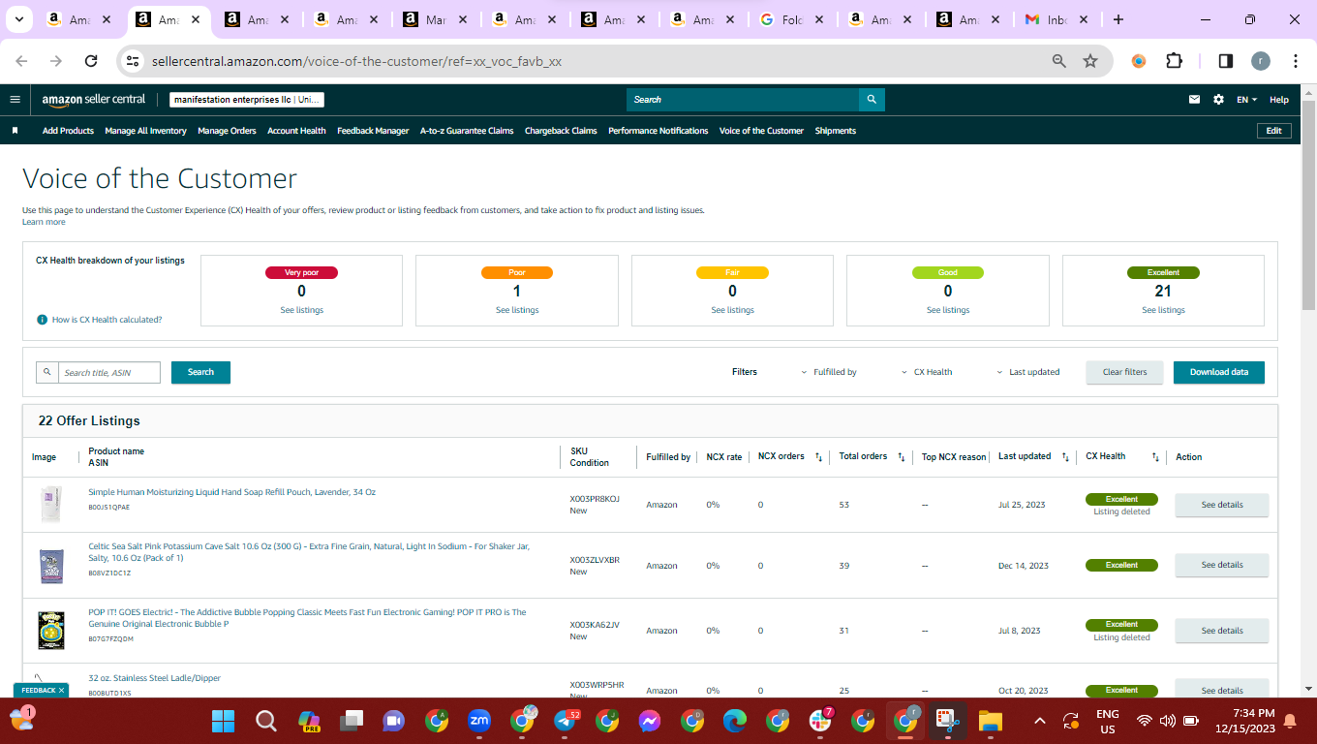Open Telegram from the taskbar
Viewport: 1317px width, 744px height.
pyautogui.click(x=565, y=721)
